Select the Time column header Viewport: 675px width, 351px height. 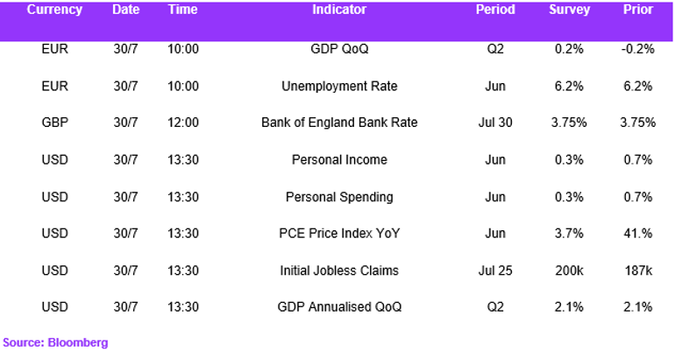(183, 10)
